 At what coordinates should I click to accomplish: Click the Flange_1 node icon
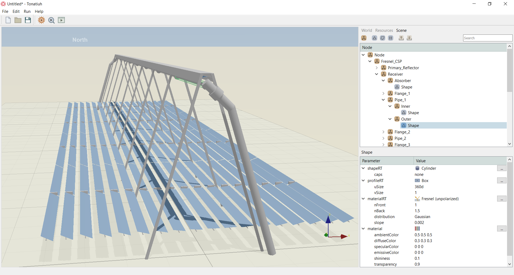pyautogui.click(x=390, y=93)
